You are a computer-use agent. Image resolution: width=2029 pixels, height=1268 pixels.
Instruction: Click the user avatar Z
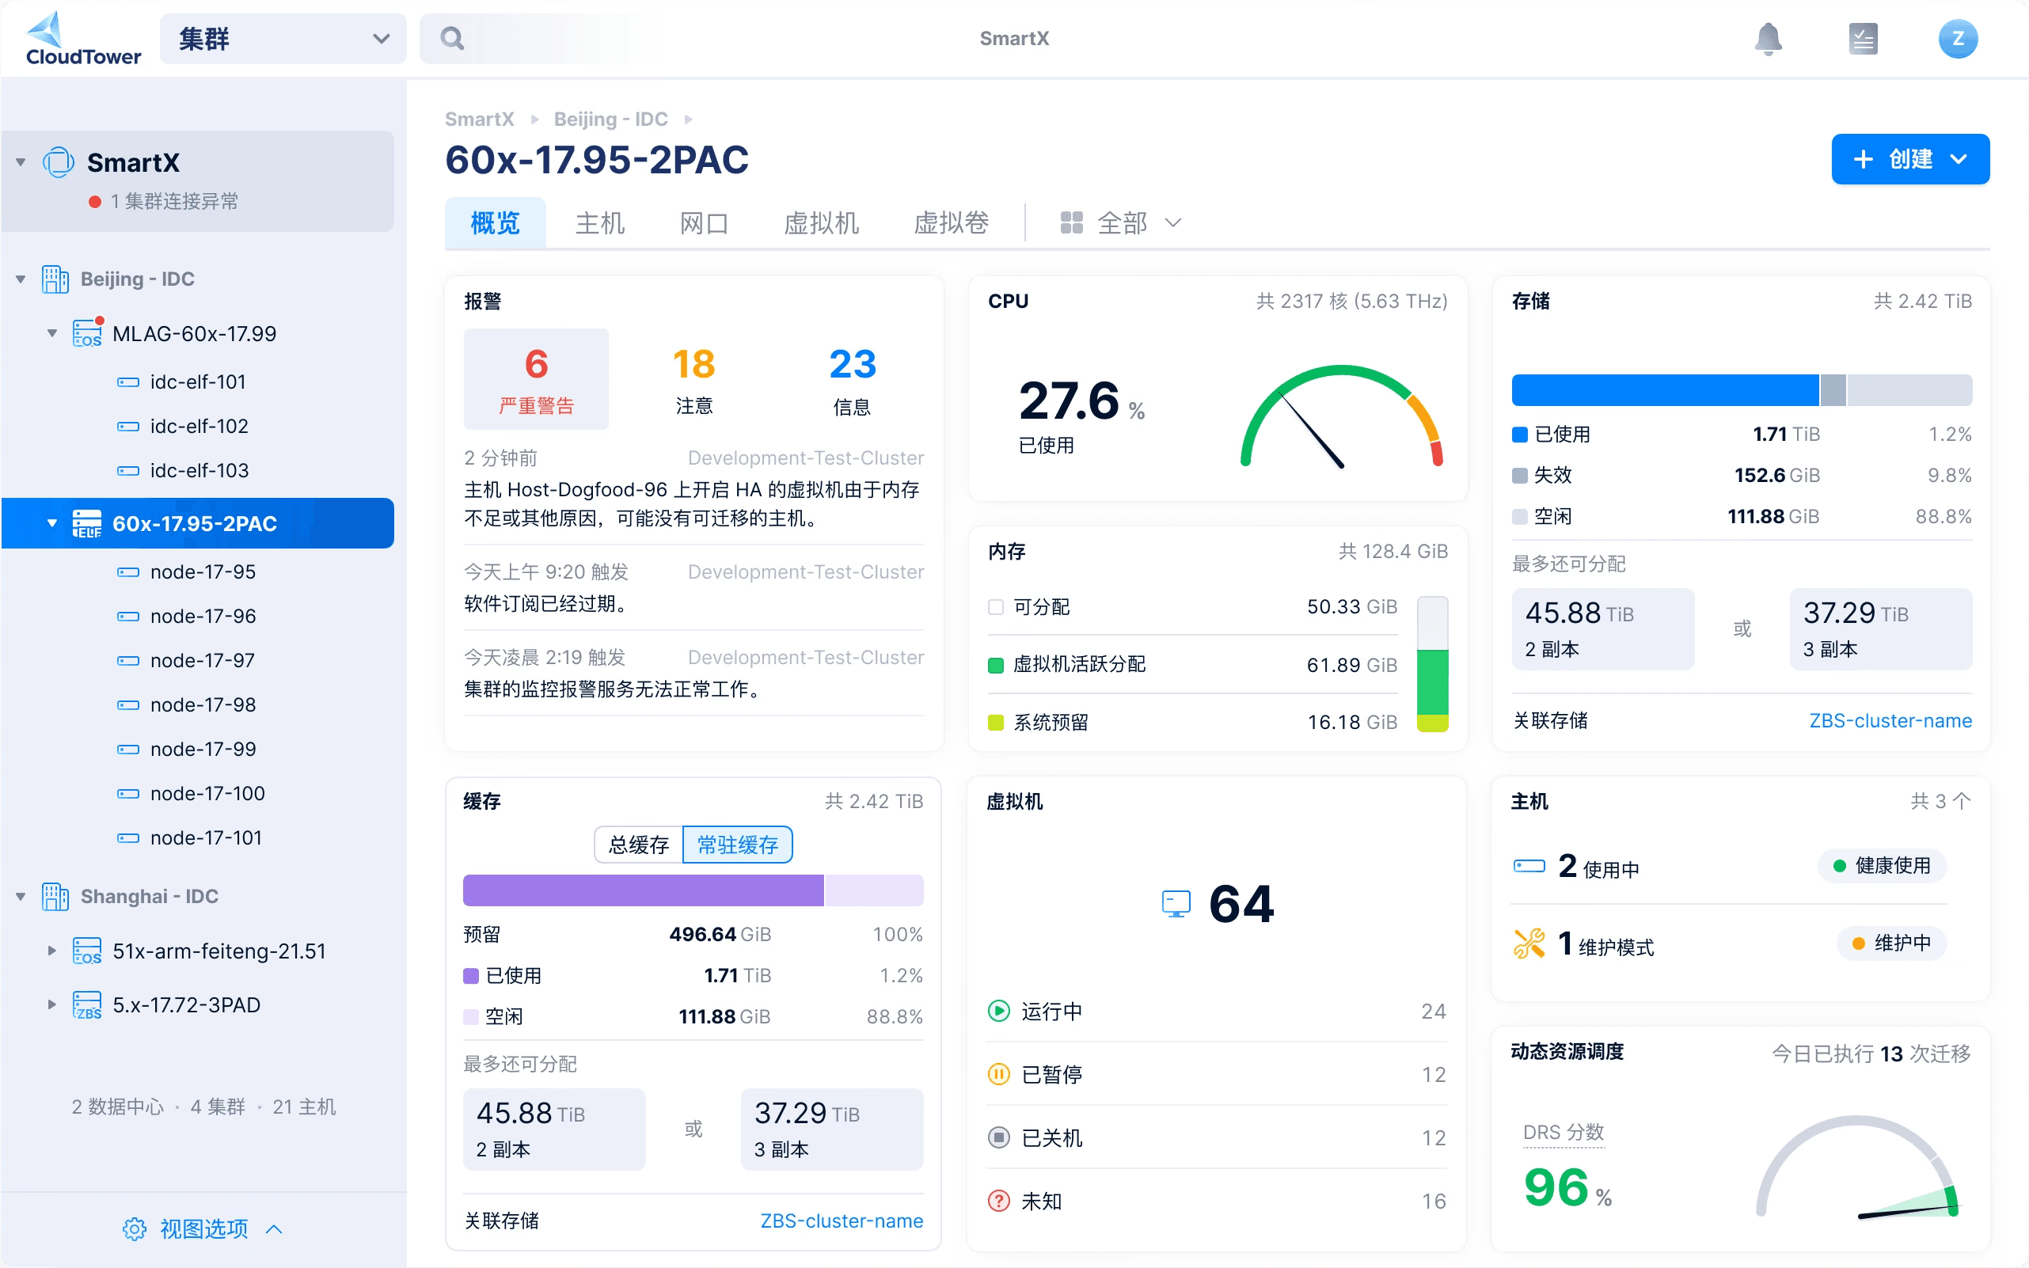(x=1958, y=38)
